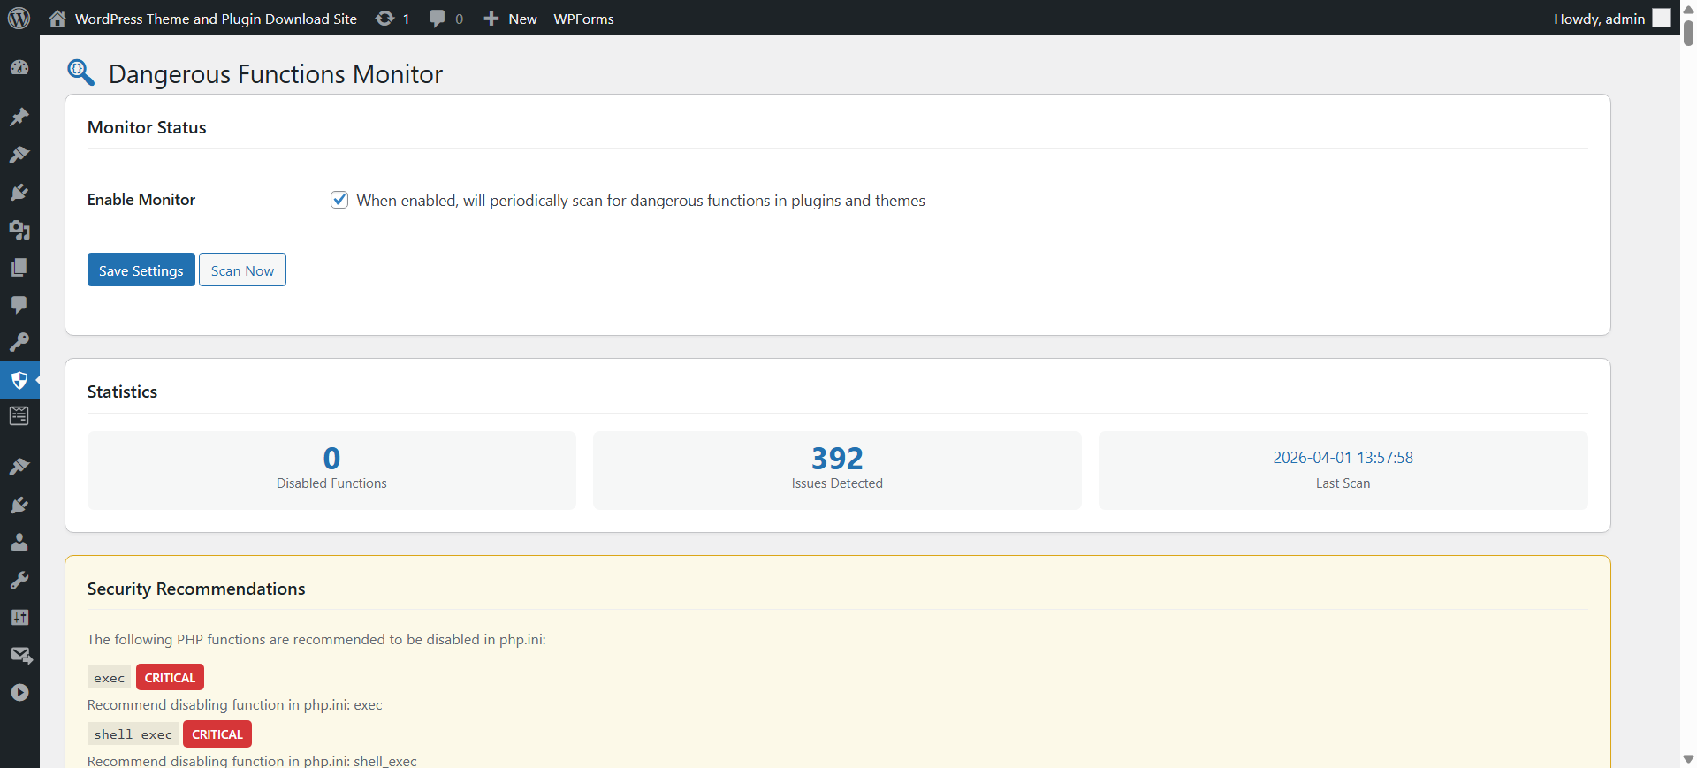
Task: Open Comments via the sidebar speech bubble
Action: tap(19, 305)
